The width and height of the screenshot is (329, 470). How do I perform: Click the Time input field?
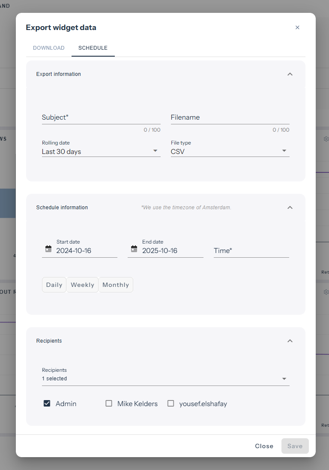(251, 250)
